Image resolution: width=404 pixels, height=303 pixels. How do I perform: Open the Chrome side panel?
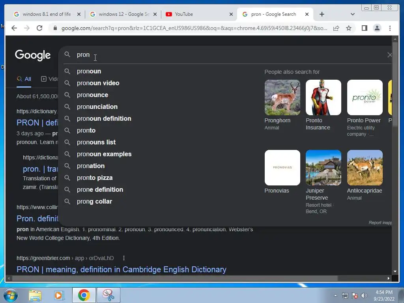pos(364,28)
